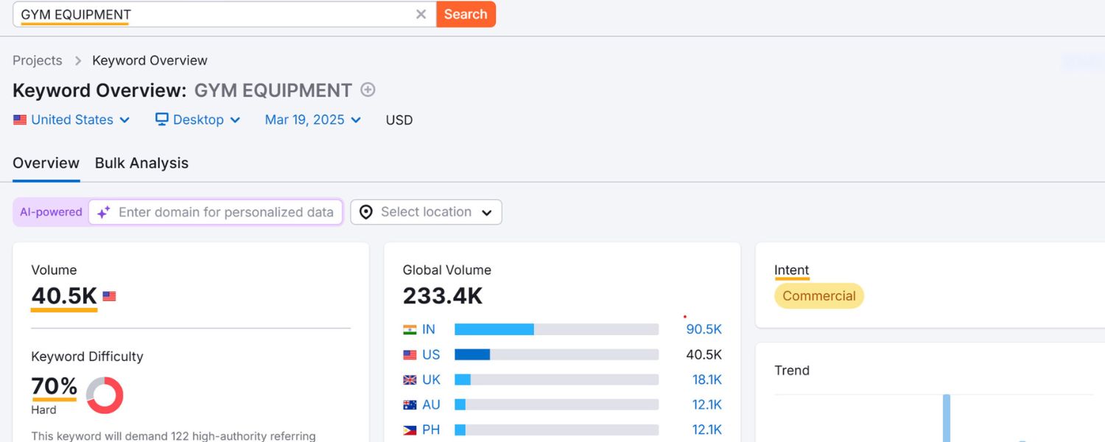Clear the search query with the X icon
The height and width of the screenshot is (442, 1105).
coord(421,14)
